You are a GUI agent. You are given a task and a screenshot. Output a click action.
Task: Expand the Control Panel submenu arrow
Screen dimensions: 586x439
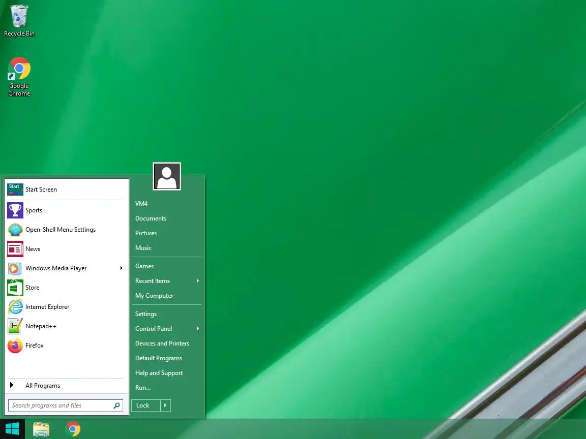pyautogui.click(x=198, y=329)
